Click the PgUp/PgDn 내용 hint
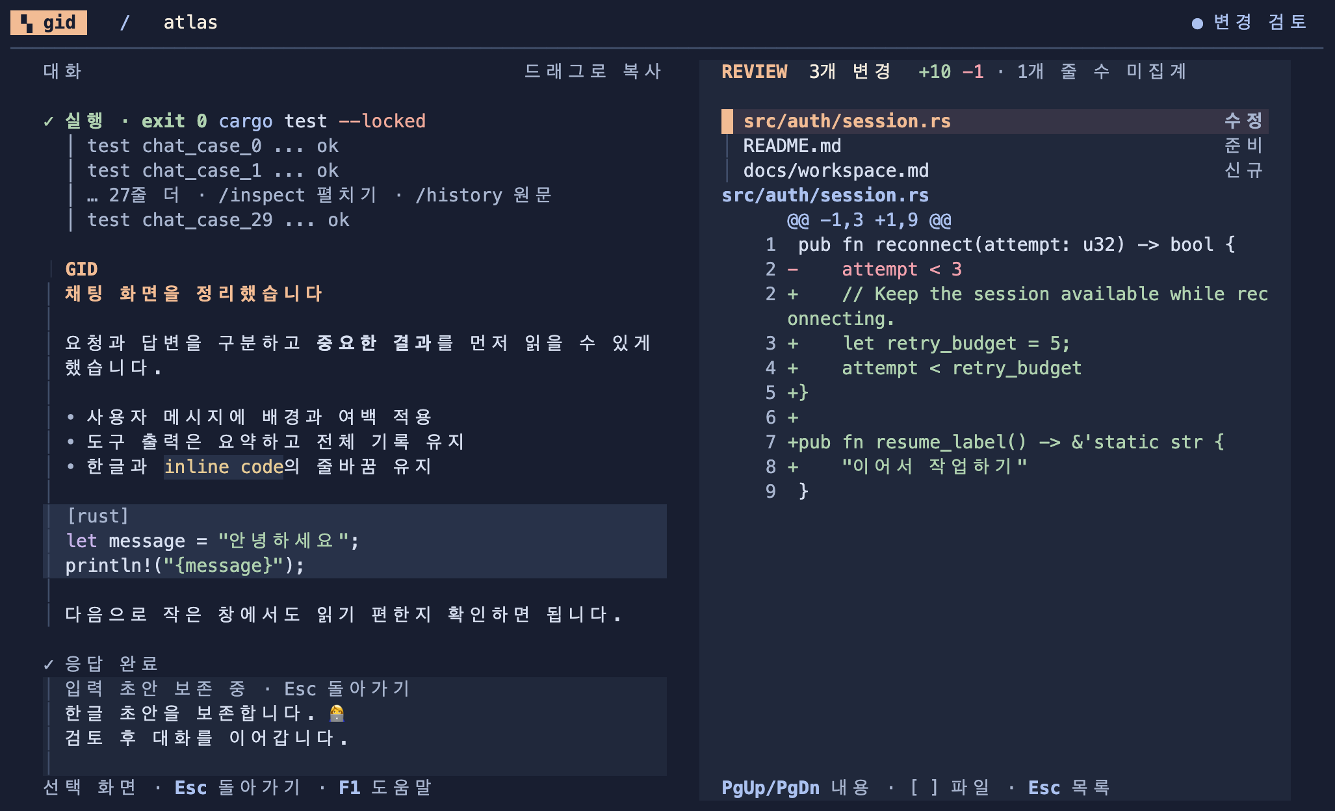 796,788
